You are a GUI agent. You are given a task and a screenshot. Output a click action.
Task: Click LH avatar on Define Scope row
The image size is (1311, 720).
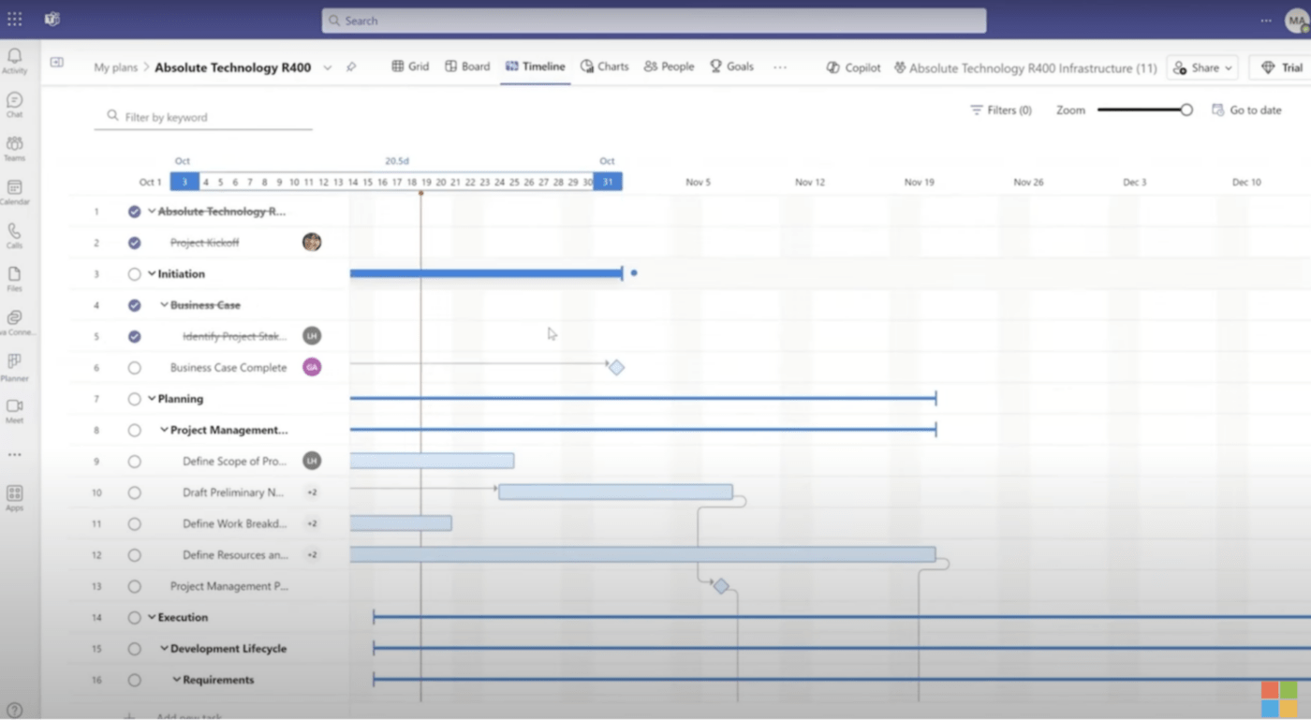tap(312, 461)
